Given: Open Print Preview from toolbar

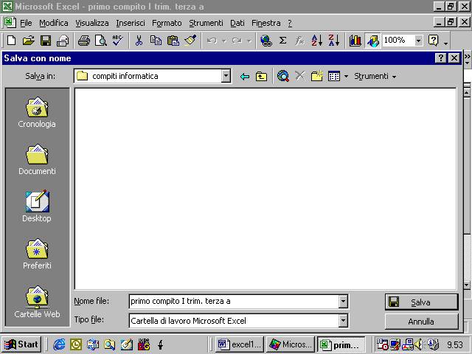Looking at the screenshot, I should click(x=101, y=41).
